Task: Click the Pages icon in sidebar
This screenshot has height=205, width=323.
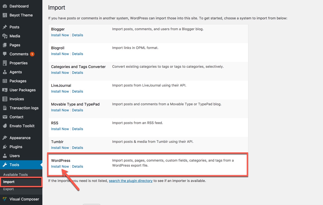Action: coord(5,45)
